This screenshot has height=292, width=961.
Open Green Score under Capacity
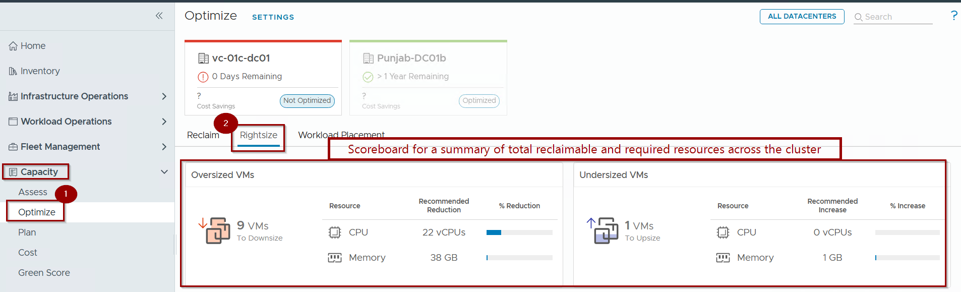click(x=44, y=273)
